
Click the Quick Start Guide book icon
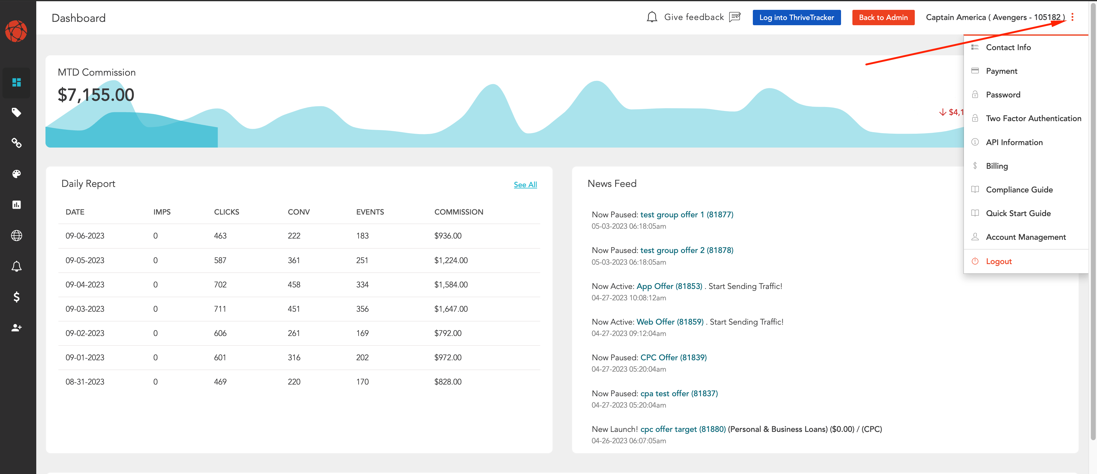click(975, 213)
